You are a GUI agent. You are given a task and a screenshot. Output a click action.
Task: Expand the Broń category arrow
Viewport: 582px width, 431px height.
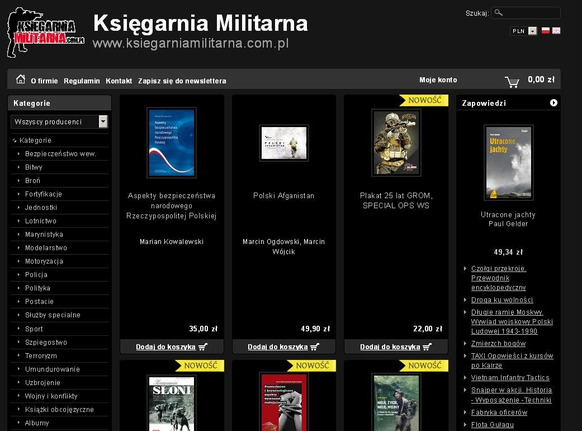coord(18,180)
